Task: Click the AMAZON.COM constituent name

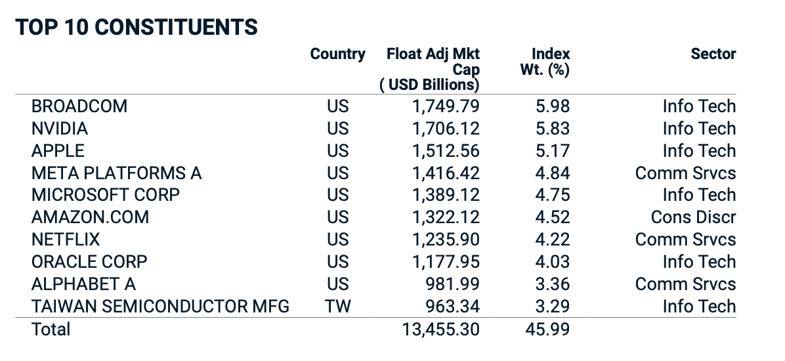Action: tap(90, 217)
